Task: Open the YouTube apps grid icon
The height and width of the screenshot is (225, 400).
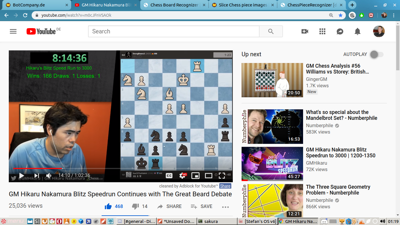Action: [x=322, y=31]
